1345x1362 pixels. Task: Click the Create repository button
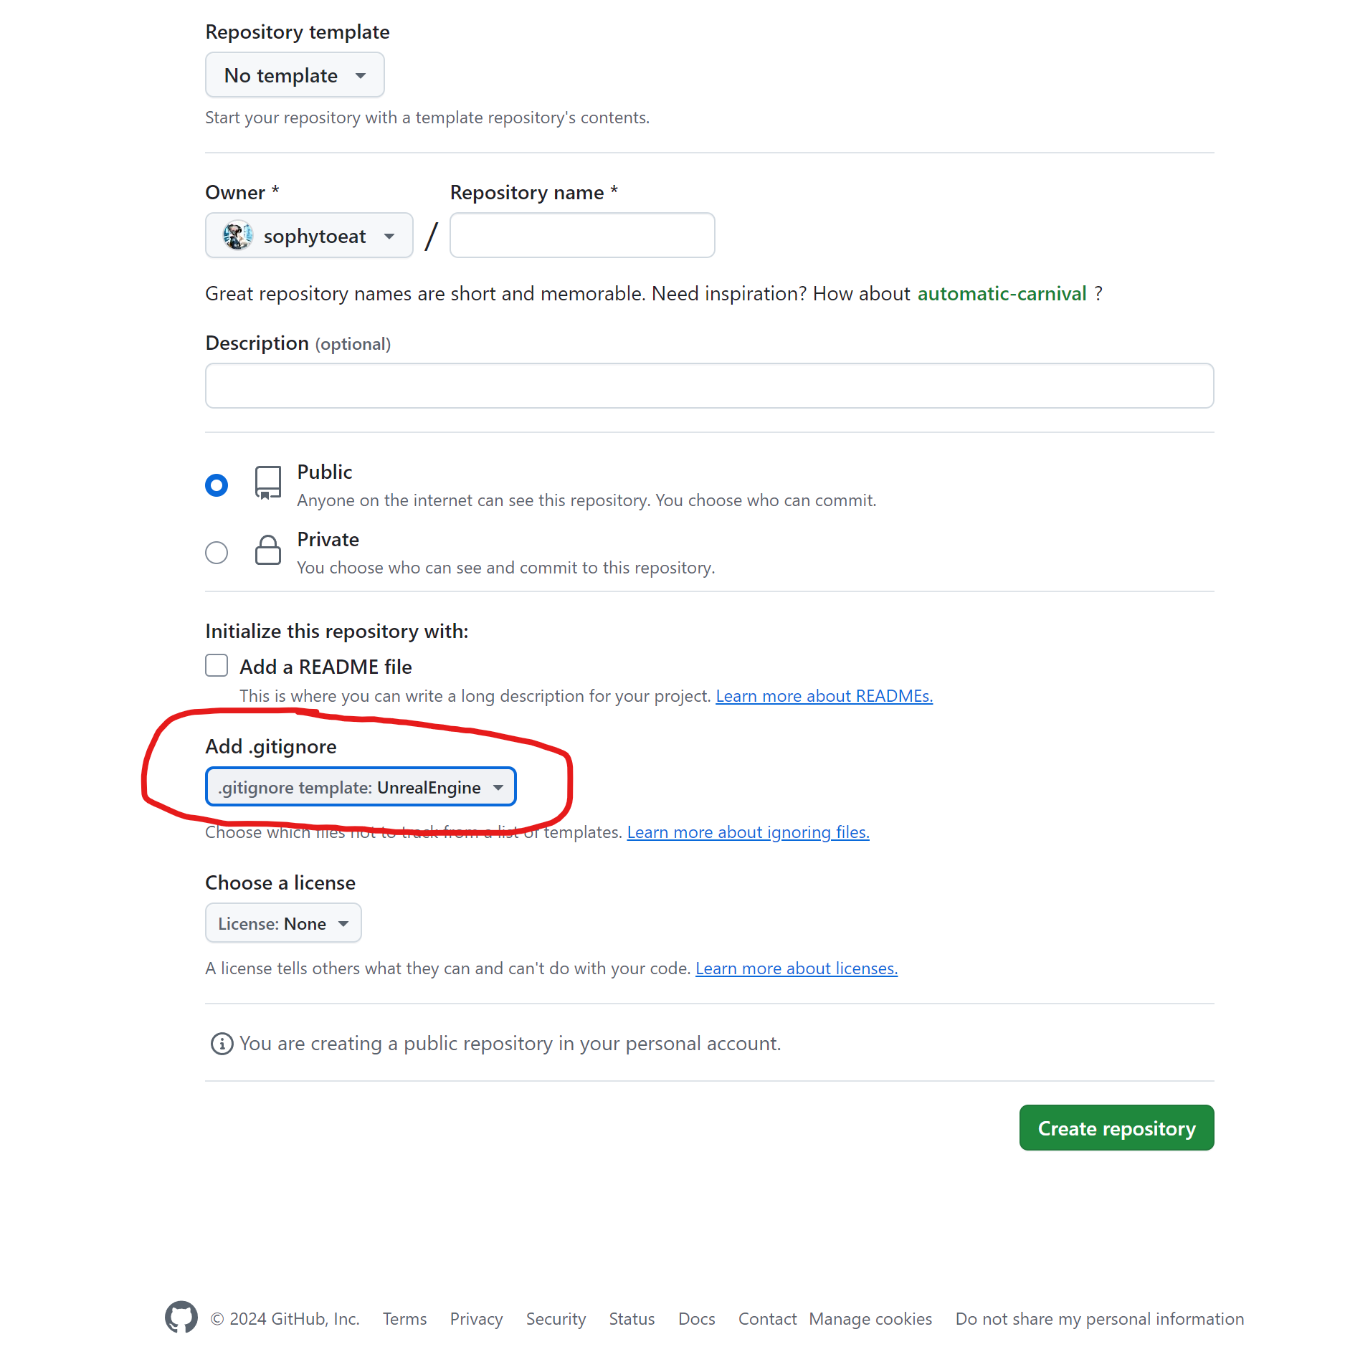click(1116, 1128)
